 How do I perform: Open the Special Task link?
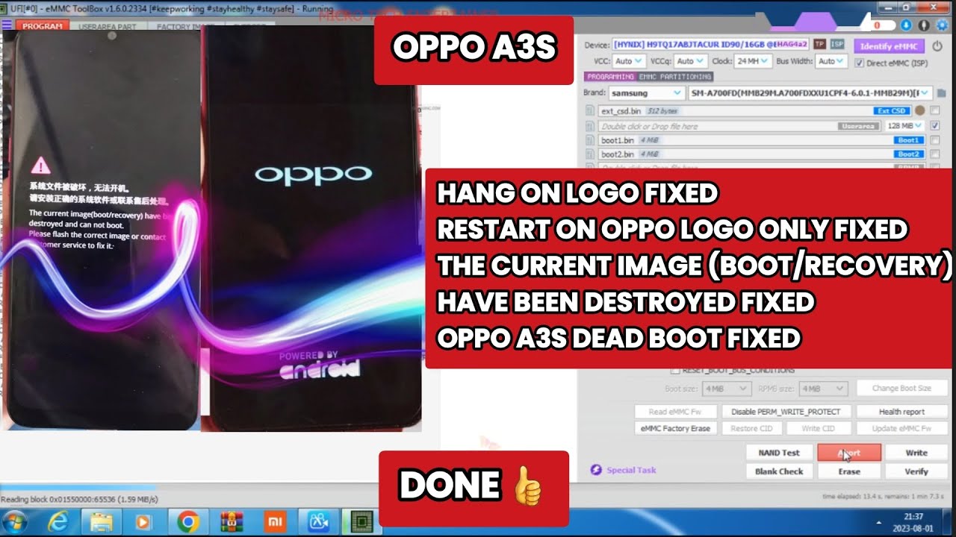point(631,470)
